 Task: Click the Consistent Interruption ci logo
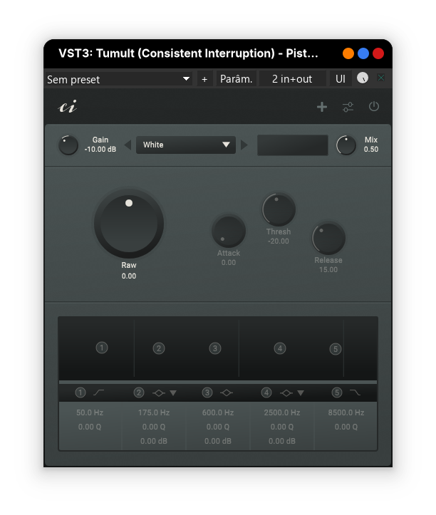67,107
